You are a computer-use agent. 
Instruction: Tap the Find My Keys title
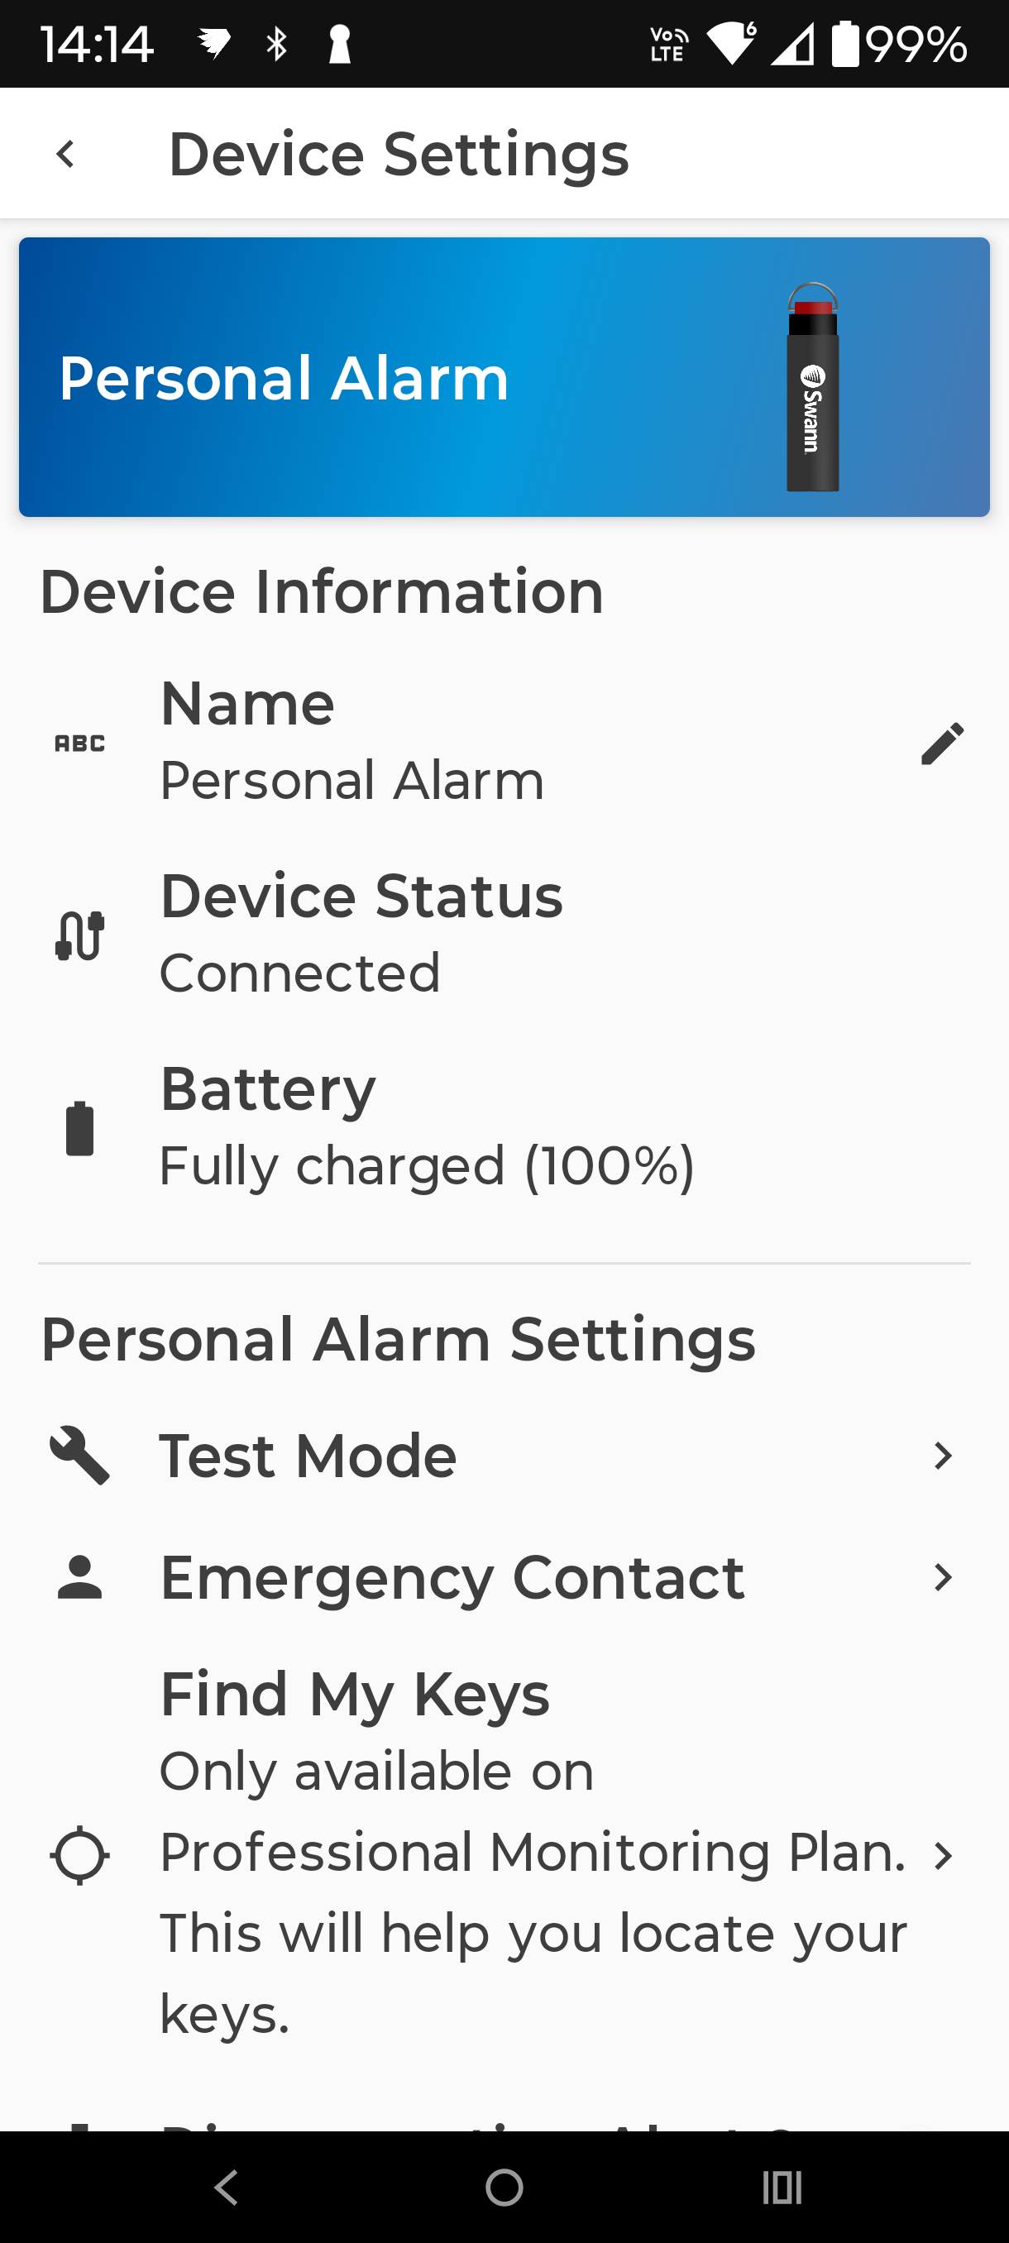point(355,1694)
